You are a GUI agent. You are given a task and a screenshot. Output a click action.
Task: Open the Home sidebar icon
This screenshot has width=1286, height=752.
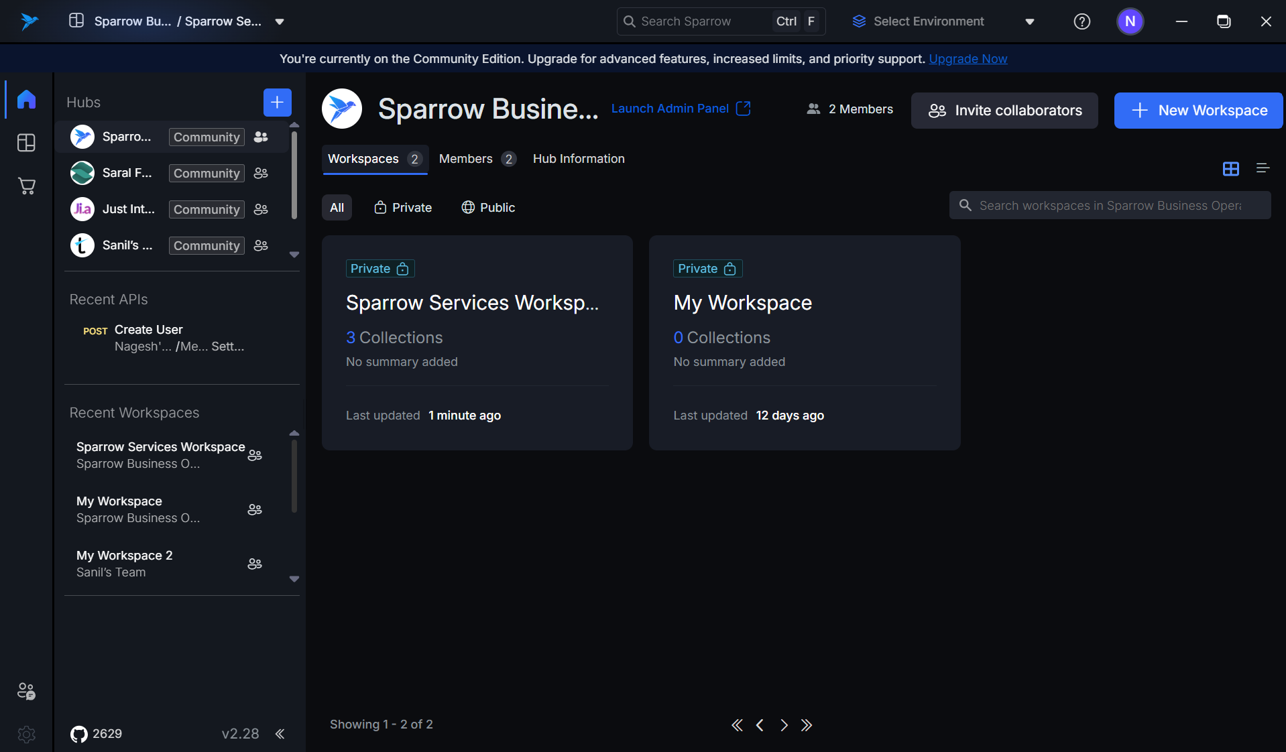coord(26,99)
